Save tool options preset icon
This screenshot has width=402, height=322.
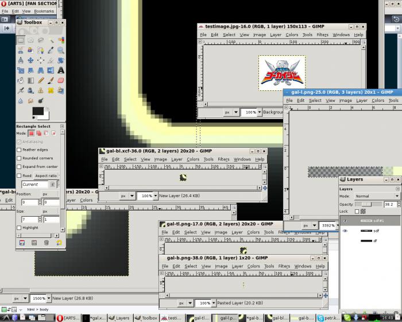tap(22, 243)
